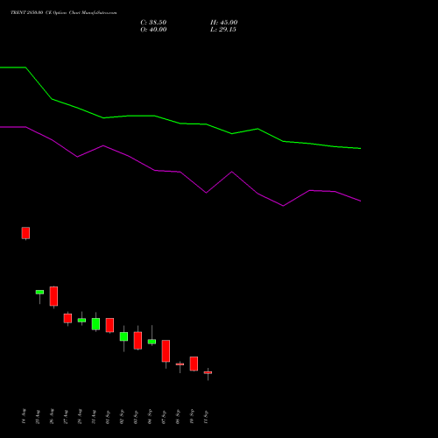Select the open value O: 40.00
The width and height of the screenshot is (438, 438).
pos(153,30)
